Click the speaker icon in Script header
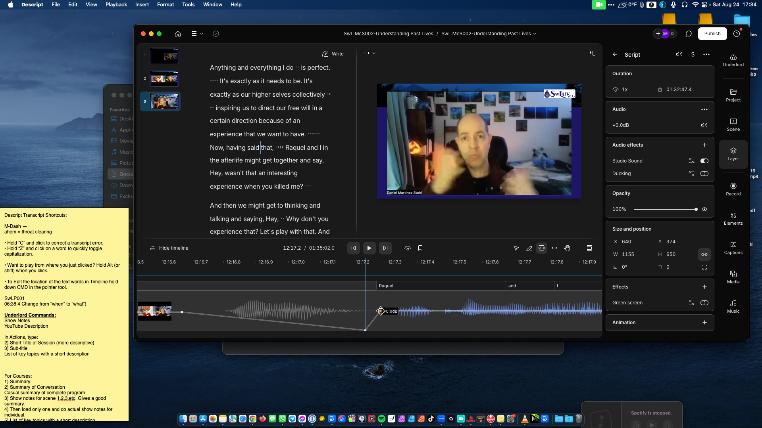This screenshot has height=428, width=762. 679,54
